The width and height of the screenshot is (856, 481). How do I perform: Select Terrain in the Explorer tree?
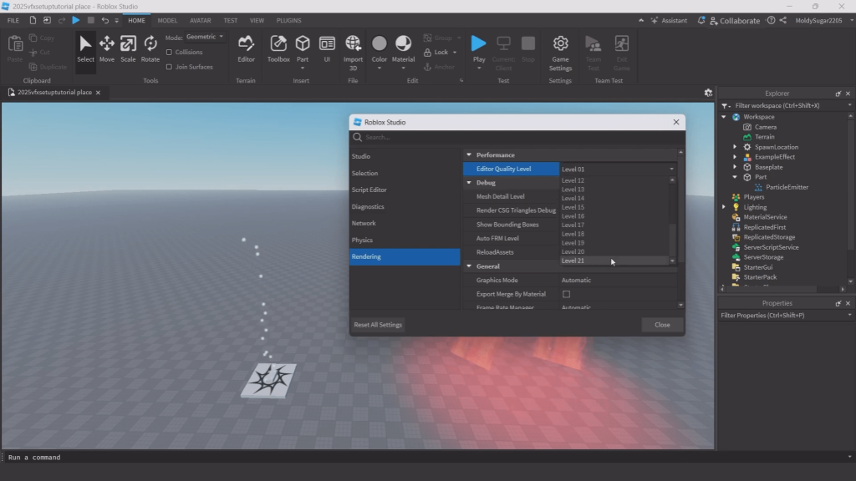(764, 137)
